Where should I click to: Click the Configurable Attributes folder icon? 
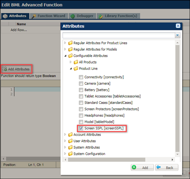coord(70,56)
